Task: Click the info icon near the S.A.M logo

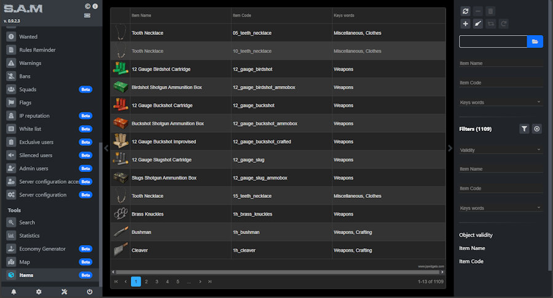Action: point(95,7)
